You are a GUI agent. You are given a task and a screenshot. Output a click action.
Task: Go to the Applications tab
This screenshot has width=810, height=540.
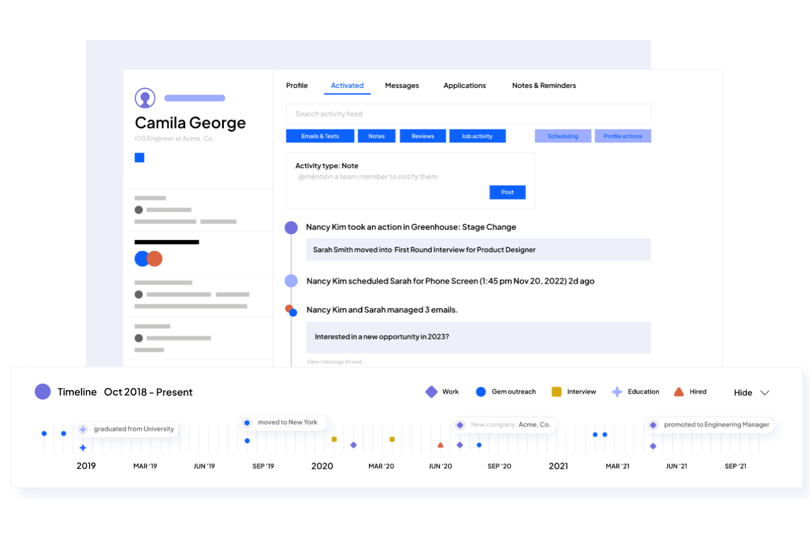465,85
